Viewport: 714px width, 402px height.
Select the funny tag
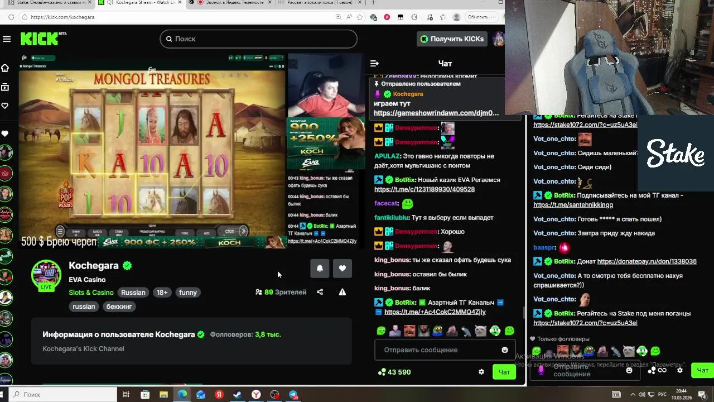click(x=188, y=293)
